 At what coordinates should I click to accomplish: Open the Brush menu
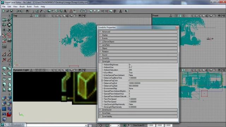[22, 7]
